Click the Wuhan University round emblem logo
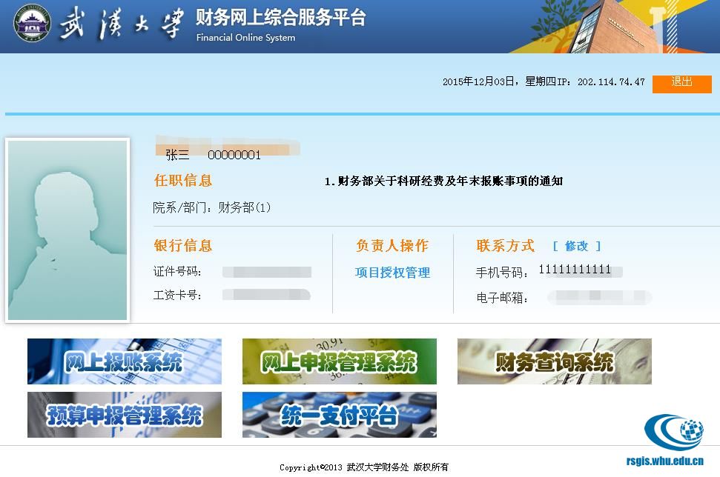The height and width of the screenshot is (477, 720). tap(32, 23)
